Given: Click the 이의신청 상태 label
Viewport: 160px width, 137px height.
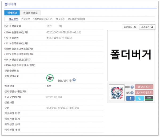Looking at the screenshot, I should pos(12,124).
